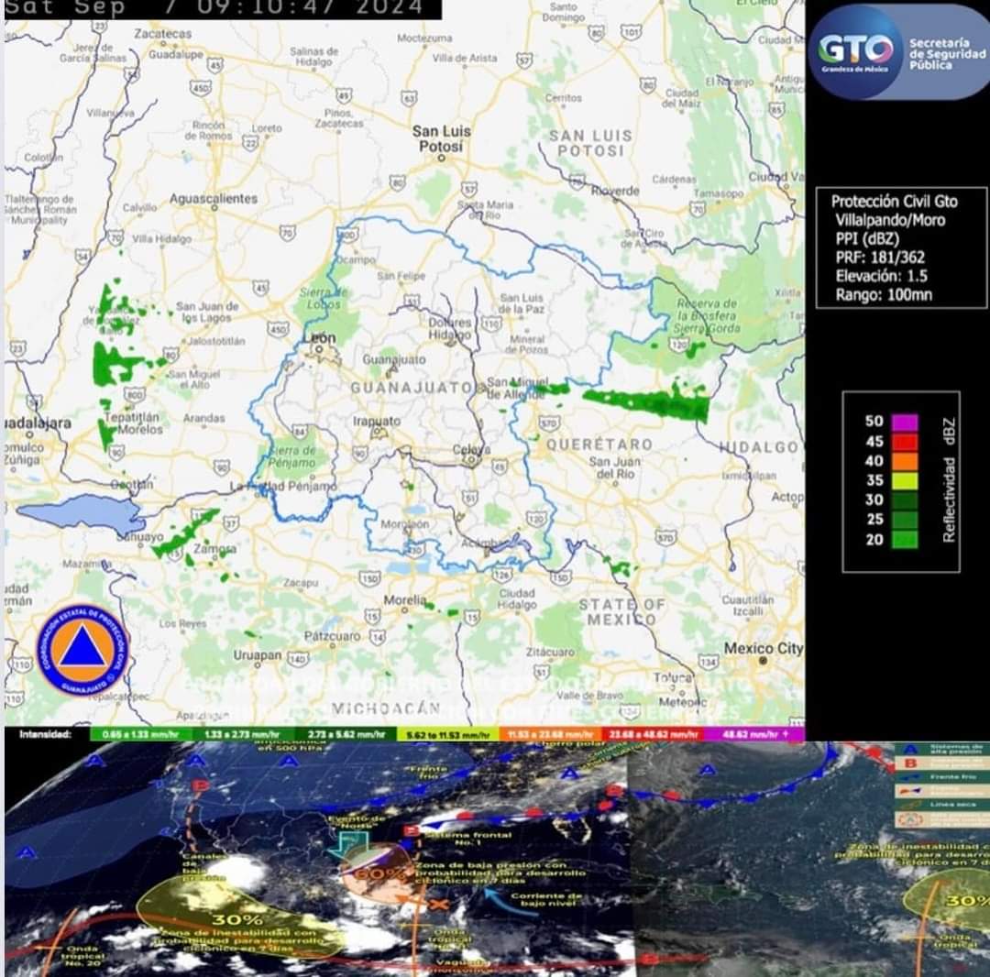
Task: Select the yellow-green 35 dBZ swatch
Action: (904, 480)
